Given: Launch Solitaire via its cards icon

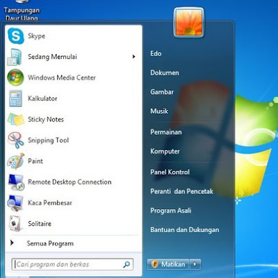Looking at the screenshot, I should [15, 224].
